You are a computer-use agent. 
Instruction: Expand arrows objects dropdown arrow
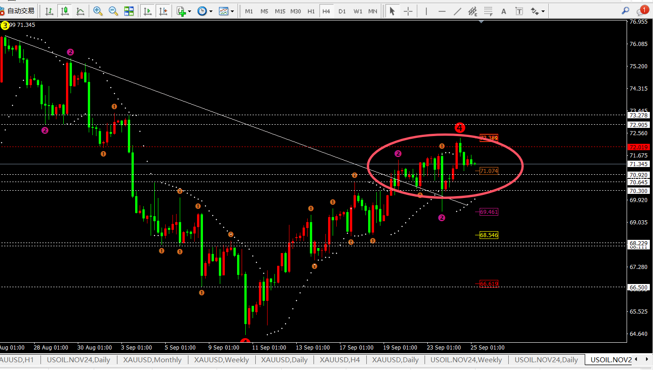543,11
